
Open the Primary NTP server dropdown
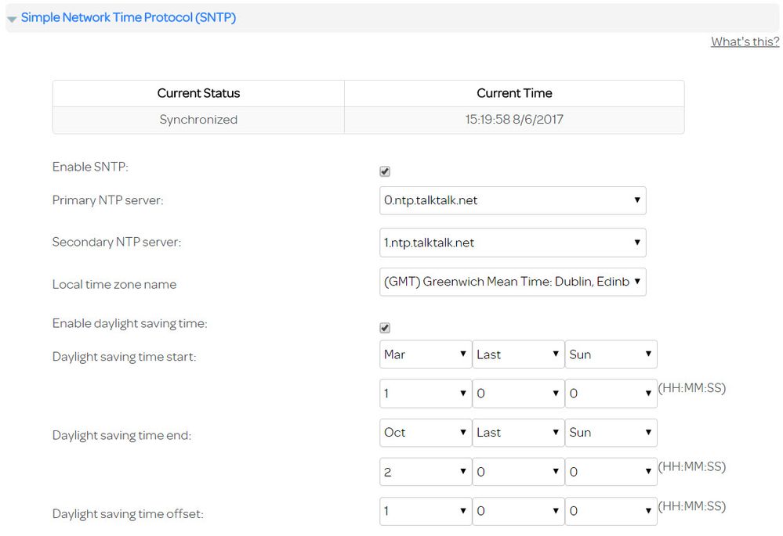pos(513,200)
